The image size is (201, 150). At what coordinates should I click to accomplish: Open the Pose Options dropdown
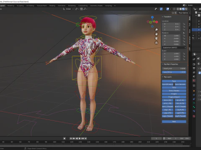coord(184,13)
